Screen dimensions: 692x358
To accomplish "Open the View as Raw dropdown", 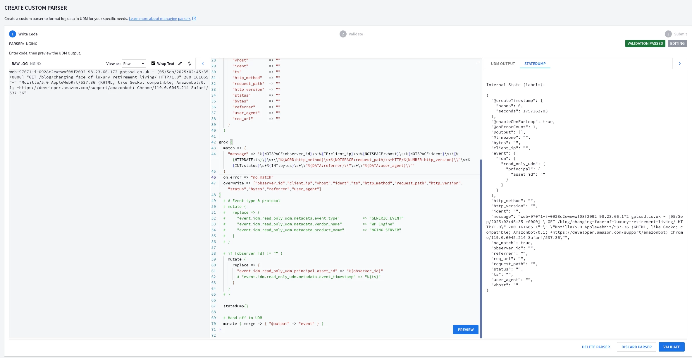I will coord(134,64).
